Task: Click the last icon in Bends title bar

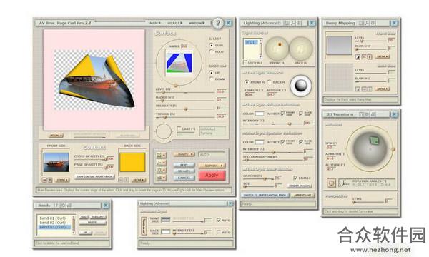Action: pyautogui.click(x=69, y=206)
